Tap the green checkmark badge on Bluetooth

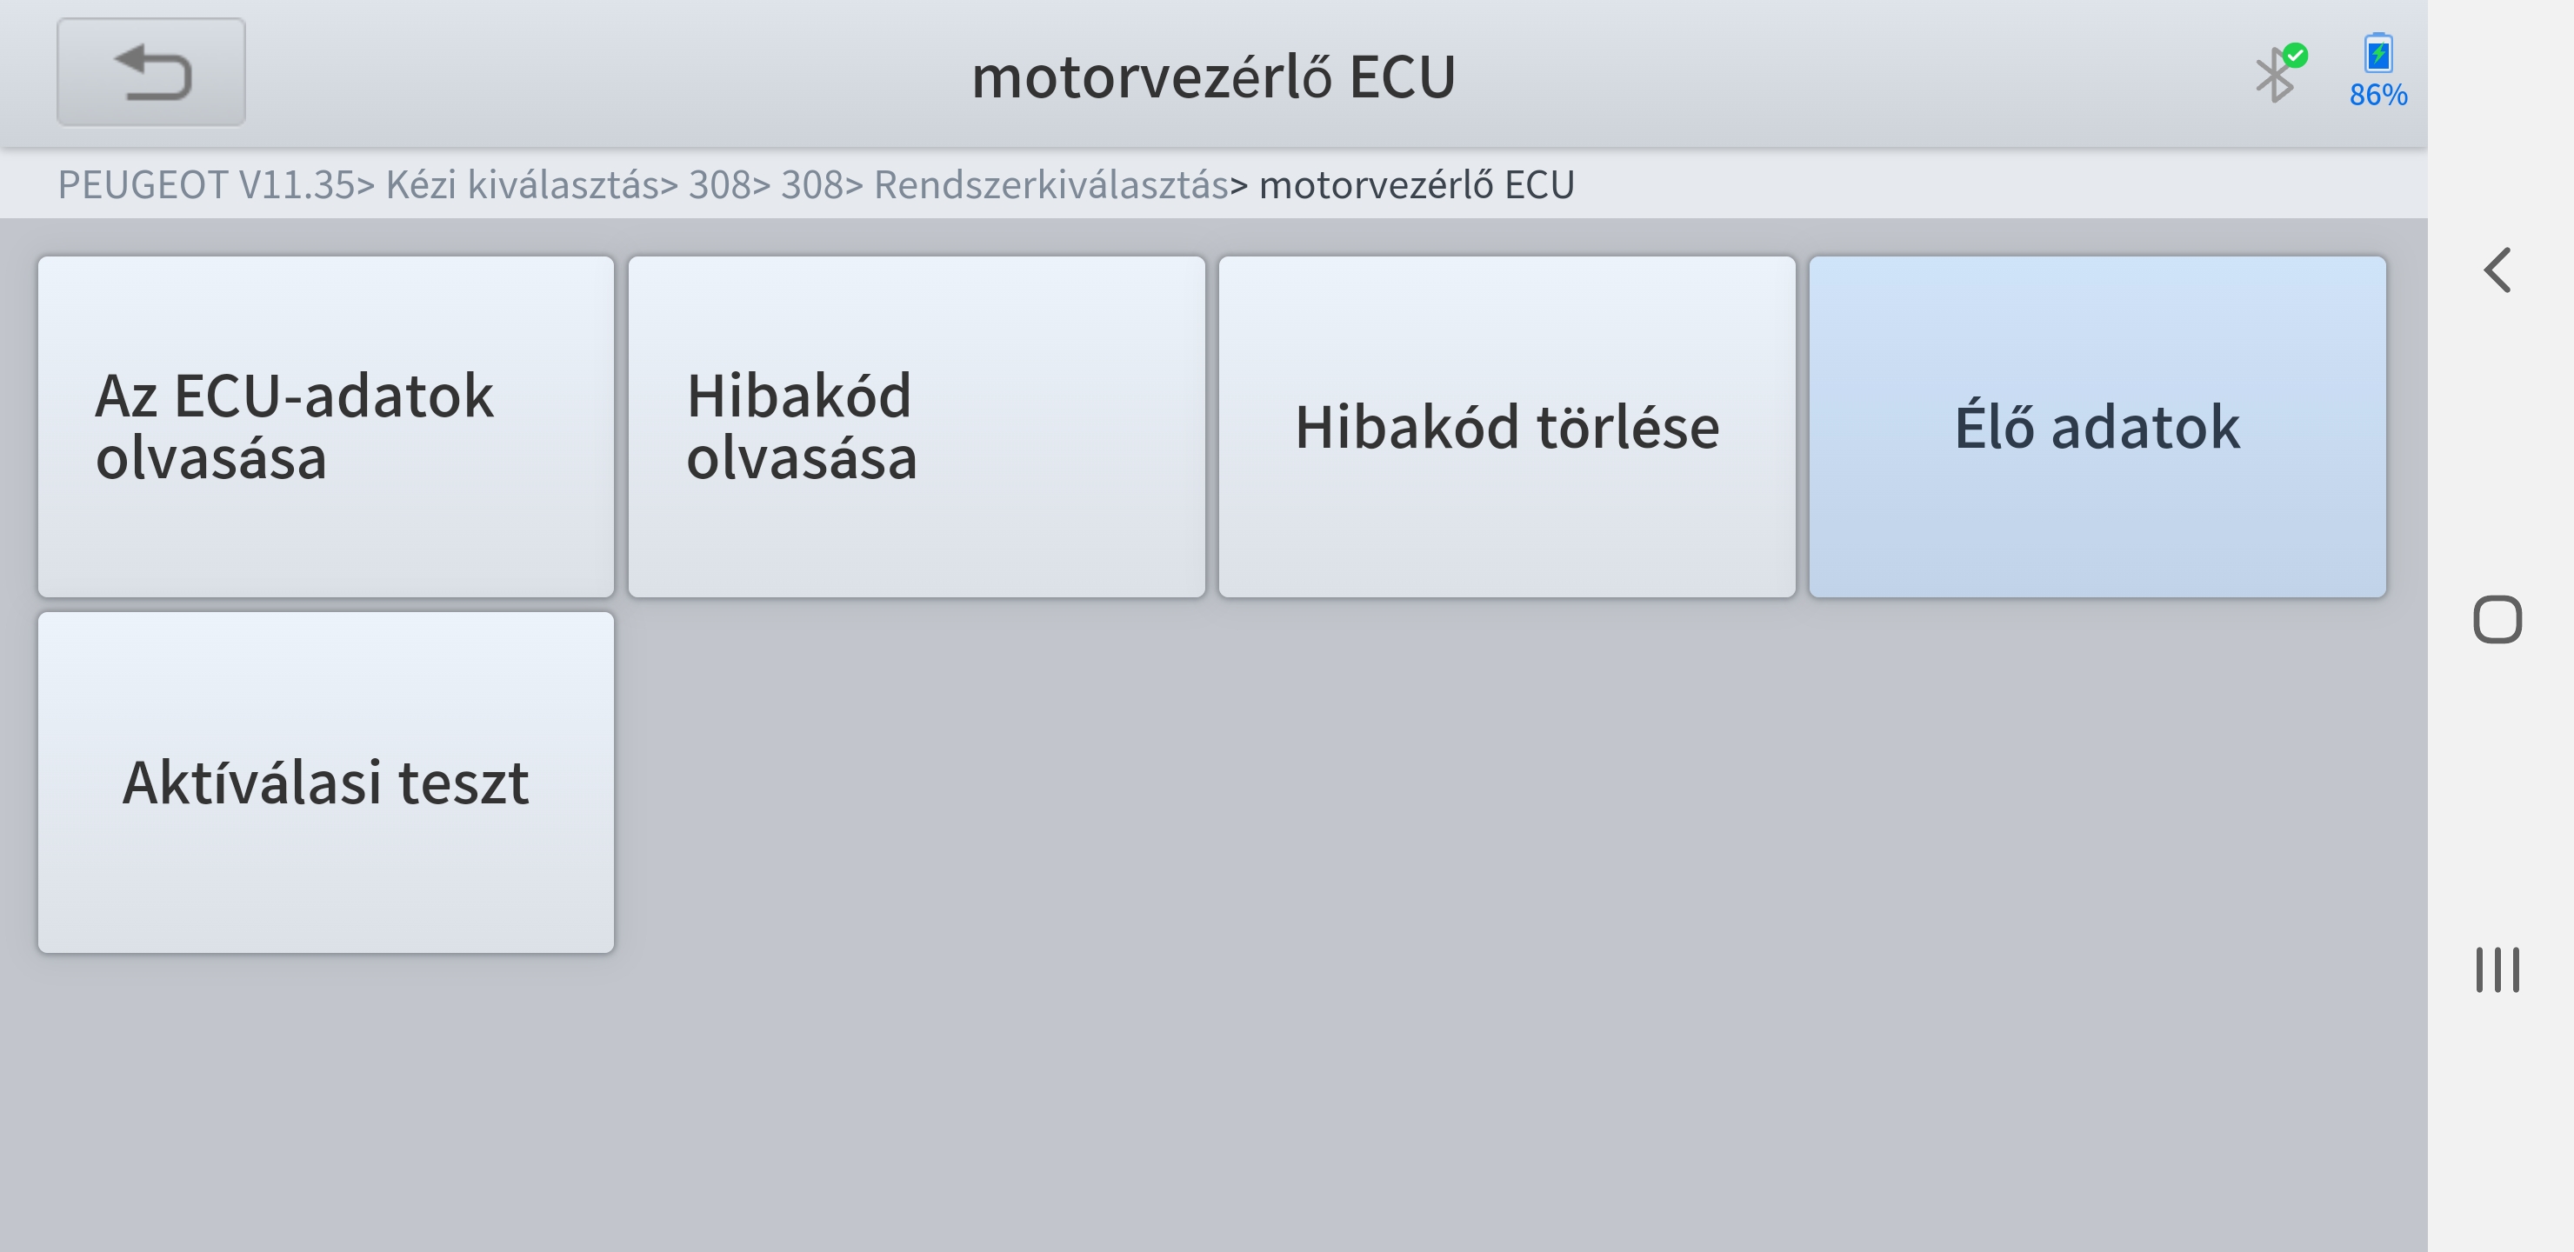point(2297,56)
